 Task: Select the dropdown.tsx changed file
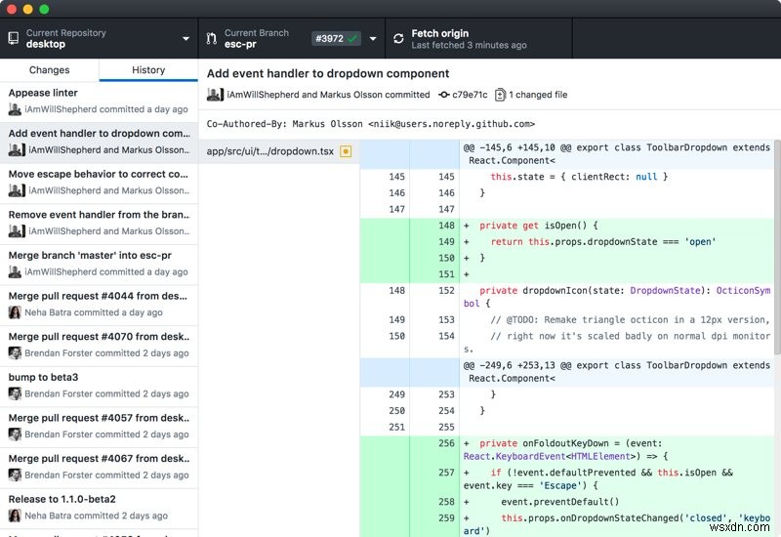click(x=268, y=151)
